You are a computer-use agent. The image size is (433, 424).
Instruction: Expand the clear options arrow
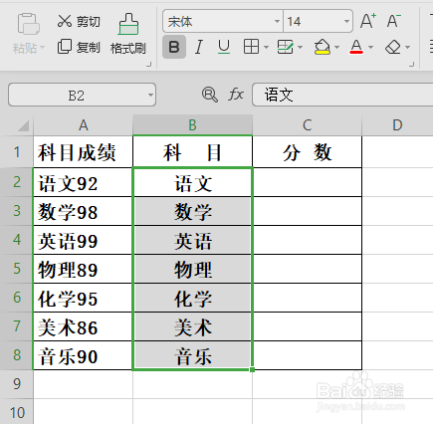(x=408, y=47)
